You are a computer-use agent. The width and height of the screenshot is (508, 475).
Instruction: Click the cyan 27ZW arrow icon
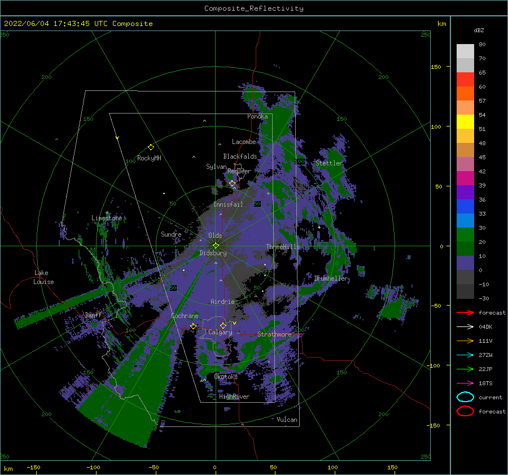(x=465, y=355)
